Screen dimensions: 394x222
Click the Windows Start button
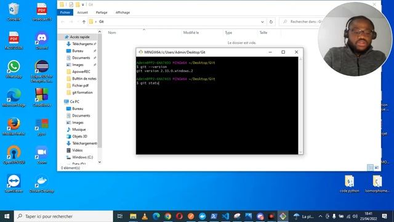point(7,216)
